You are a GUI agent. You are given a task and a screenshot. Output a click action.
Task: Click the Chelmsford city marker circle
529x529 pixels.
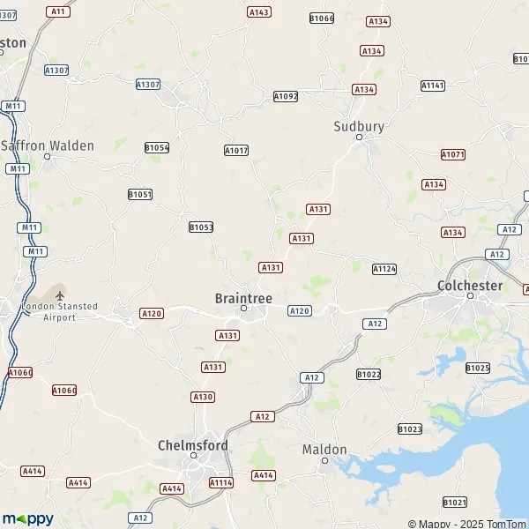click(x=193, y=456)
